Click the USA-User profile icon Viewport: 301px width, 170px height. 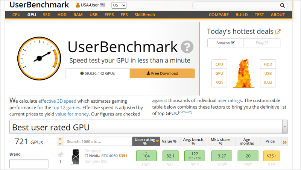point(78,5)
